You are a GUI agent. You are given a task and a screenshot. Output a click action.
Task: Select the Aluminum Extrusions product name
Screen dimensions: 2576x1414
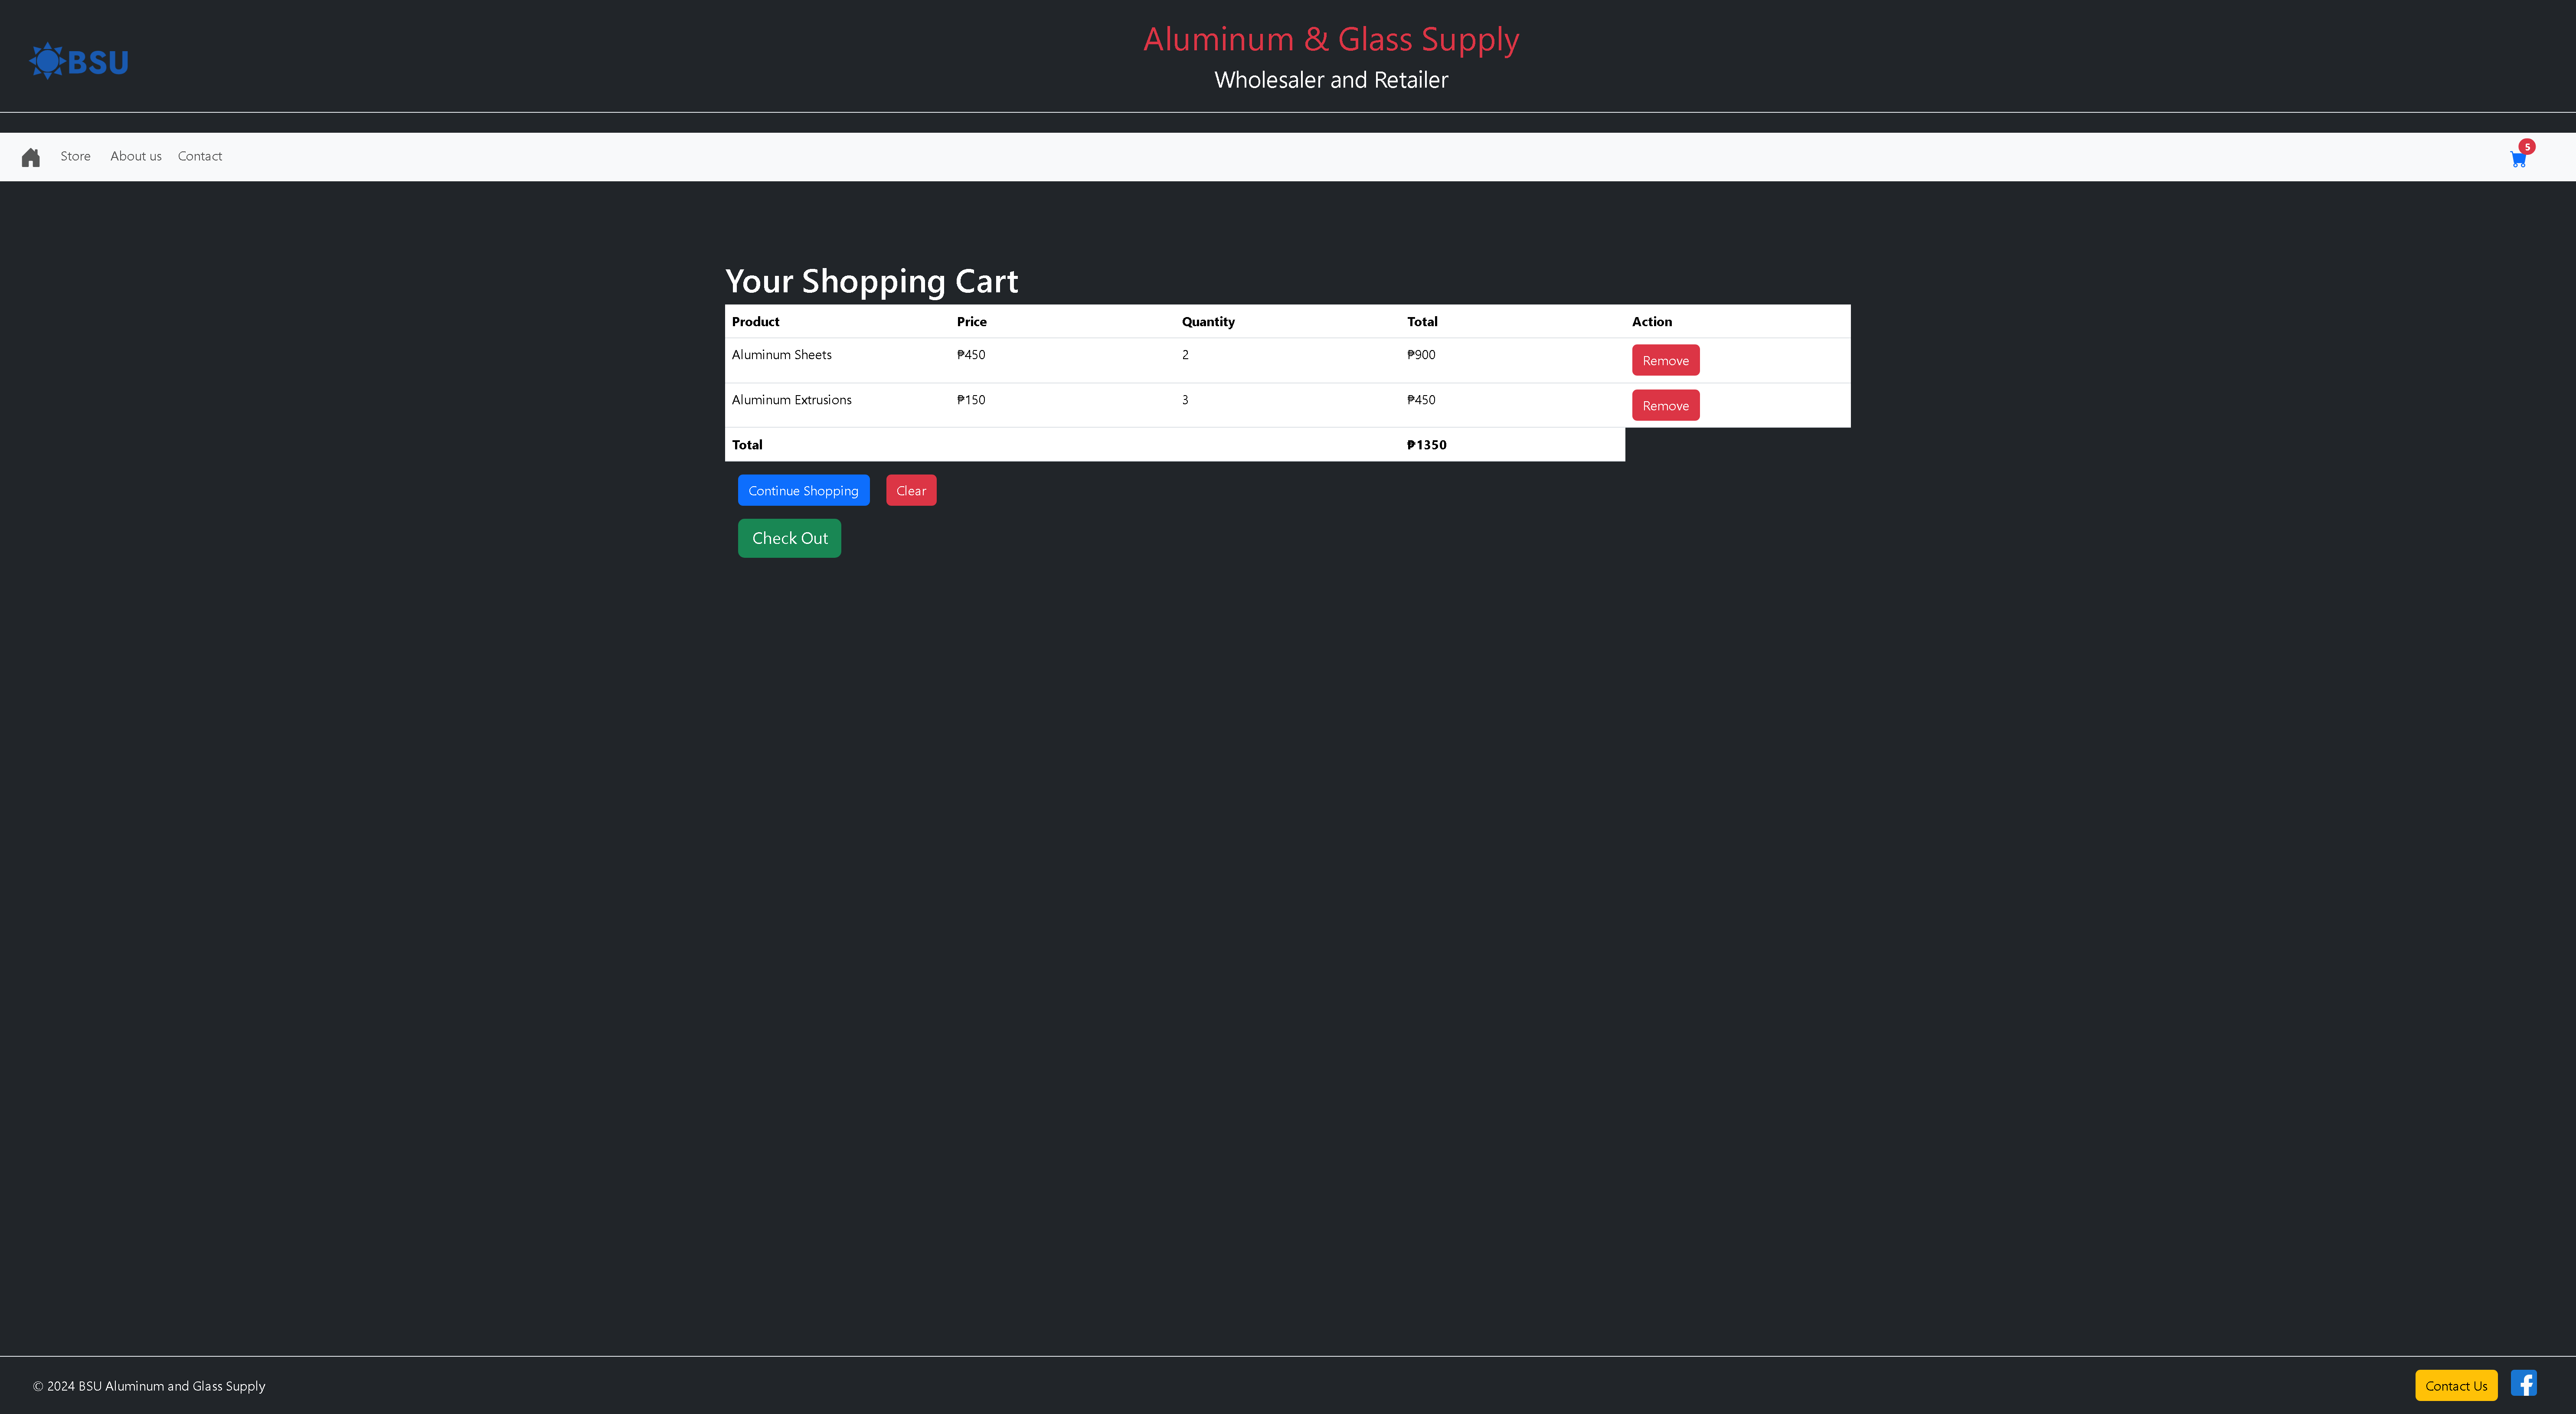[x=791, y=399]
